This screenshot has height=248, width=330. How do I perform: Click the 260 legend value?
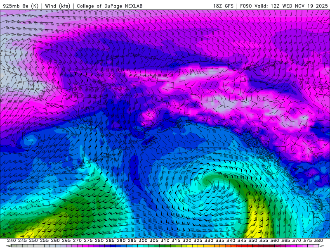[x=55, y=241]
